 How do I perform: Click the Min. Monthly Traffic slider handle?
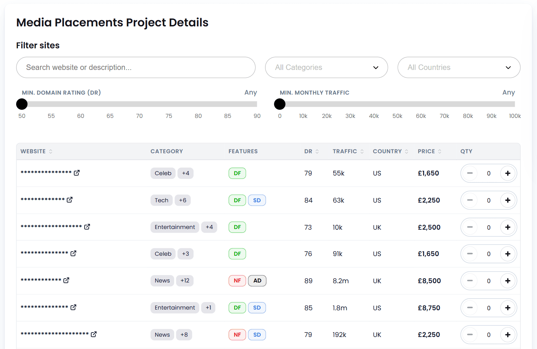point(280,104)
